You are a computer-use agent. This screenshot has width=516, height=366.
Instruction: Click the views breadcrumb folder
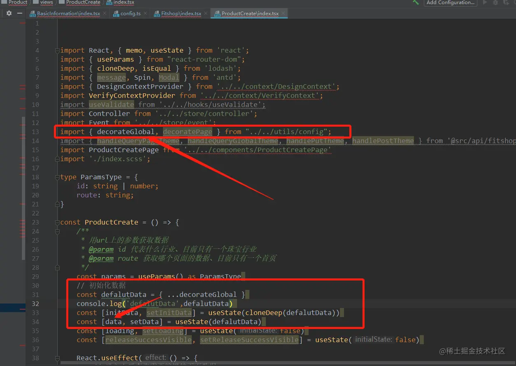43,2
